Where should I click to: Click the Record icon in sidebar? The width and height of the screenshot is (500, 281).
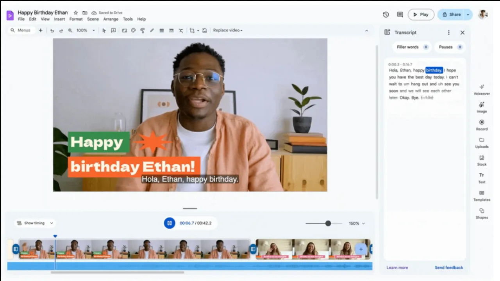click(482, 123)
